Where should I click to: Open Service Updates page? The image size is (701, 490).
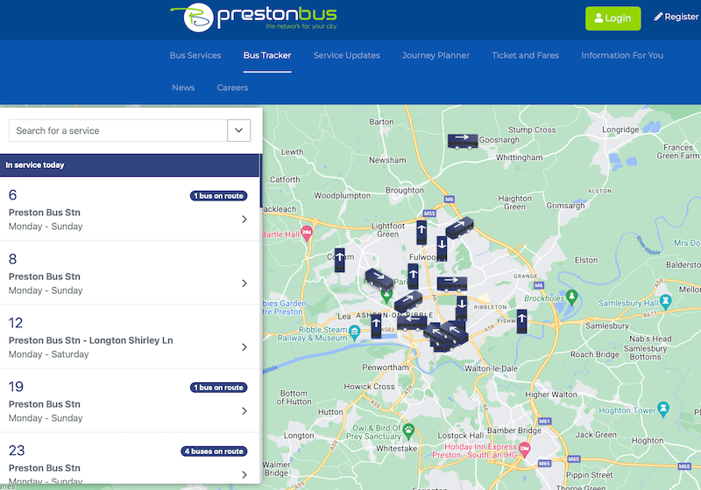346,55
